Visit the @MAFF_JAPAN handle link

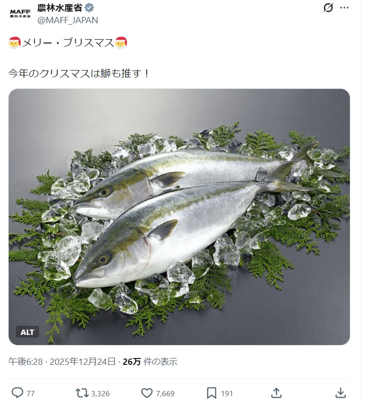(x=67, y=20)
